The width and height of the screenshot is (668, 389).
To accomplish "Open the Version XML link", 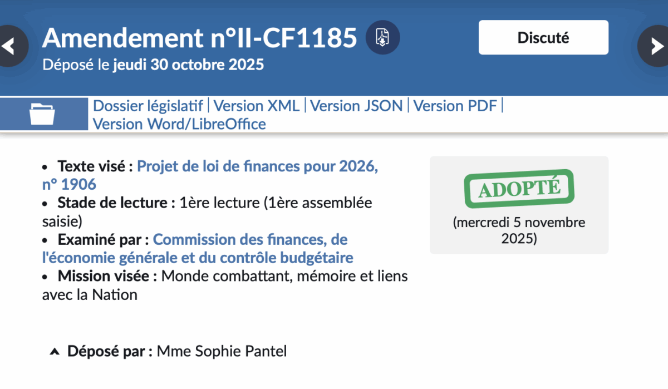I will point(257,106).
